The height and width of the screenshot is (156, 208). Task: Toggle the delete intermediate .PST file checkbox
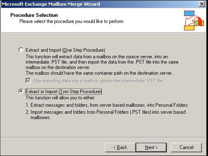pyautogui.click(x=28, y=80)
